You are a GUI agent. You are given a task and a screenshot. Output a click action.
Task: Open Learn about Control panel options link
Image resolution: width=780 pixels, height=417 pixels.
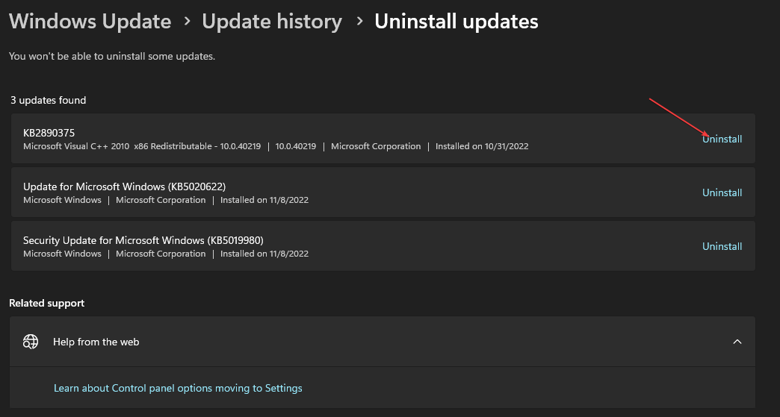(x=178, y=388)
